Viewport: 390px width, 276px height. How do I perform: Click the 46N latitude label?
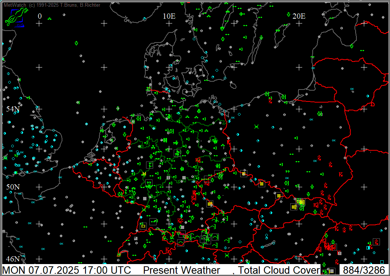point(13,259)
